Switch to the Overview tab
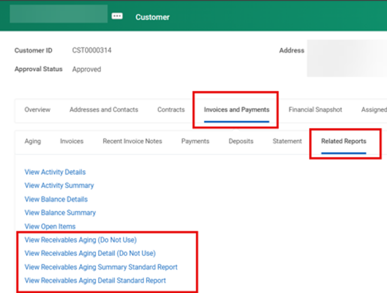The height and width of the screenshot is (293, 387). click(x=37, y=110)
